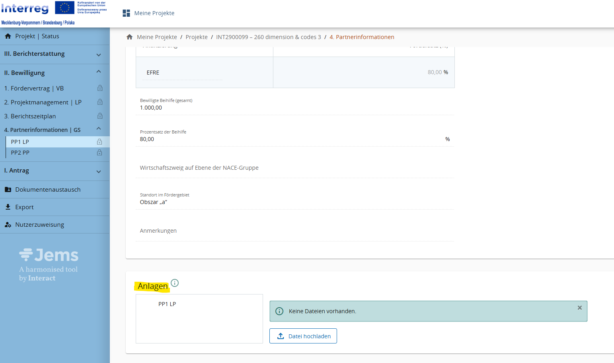Click the dashboard icon beside Meine Projekte
This screenshot has height=363, width=614.
pos(126,13)
